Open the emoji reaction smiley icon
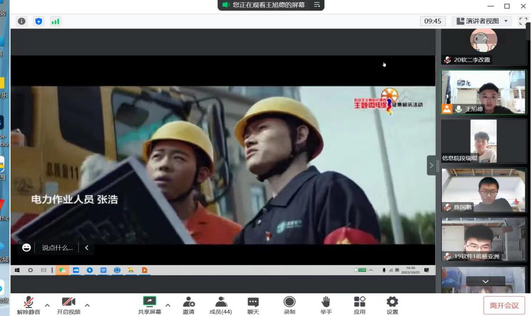 click(x=27, y=248)
